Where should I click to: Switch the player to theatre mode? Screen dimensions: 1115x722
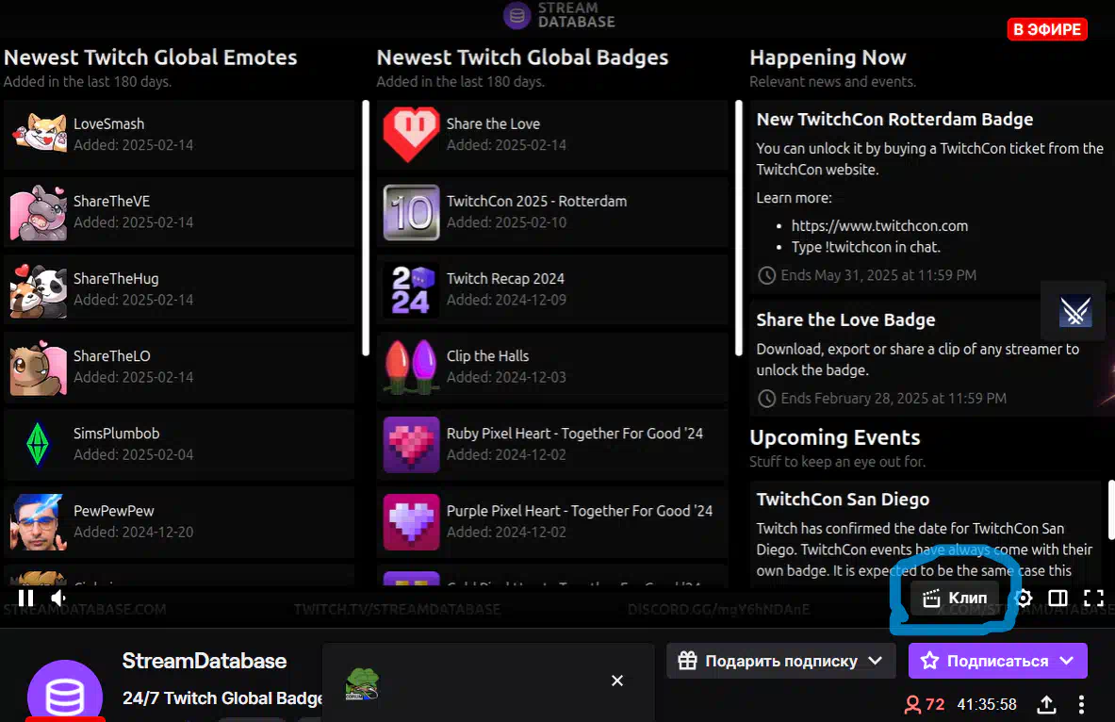click(1058, 599)
